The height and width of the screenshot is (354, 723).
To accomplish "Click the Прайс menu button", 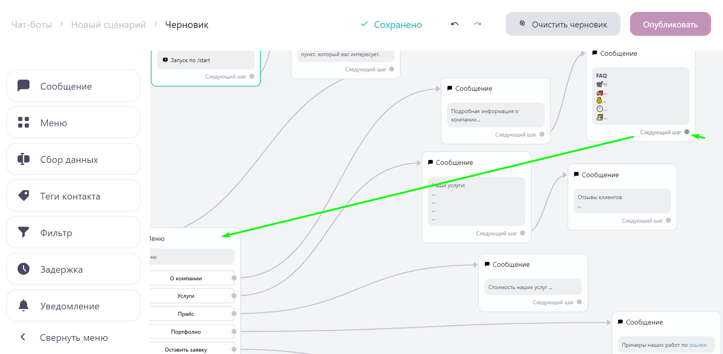I will click(x=192, y=314).
